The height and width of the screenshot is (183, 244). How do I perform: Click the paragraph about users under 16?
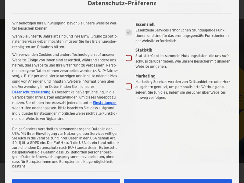pos(65,41)
